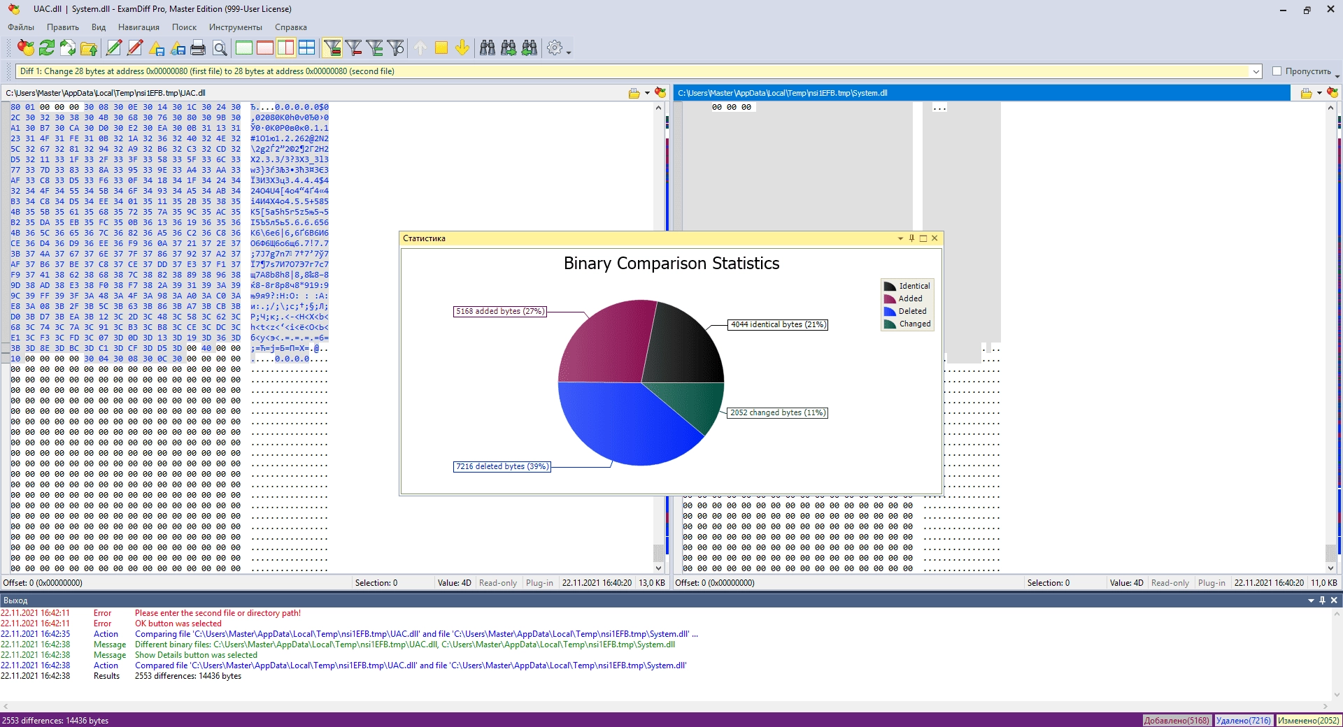
Task: Pin the Статистика panel
Action: pyautogui.click(x=911, y=238)
